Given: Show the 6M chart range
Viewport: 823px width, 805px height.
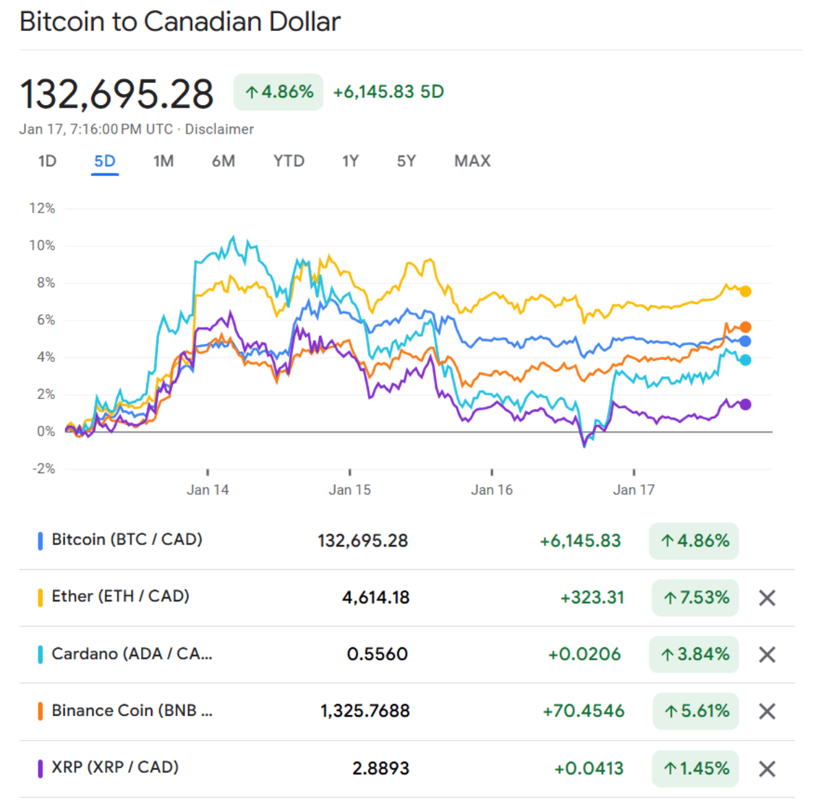Looking at the screenshot, I should click(223, 161).
